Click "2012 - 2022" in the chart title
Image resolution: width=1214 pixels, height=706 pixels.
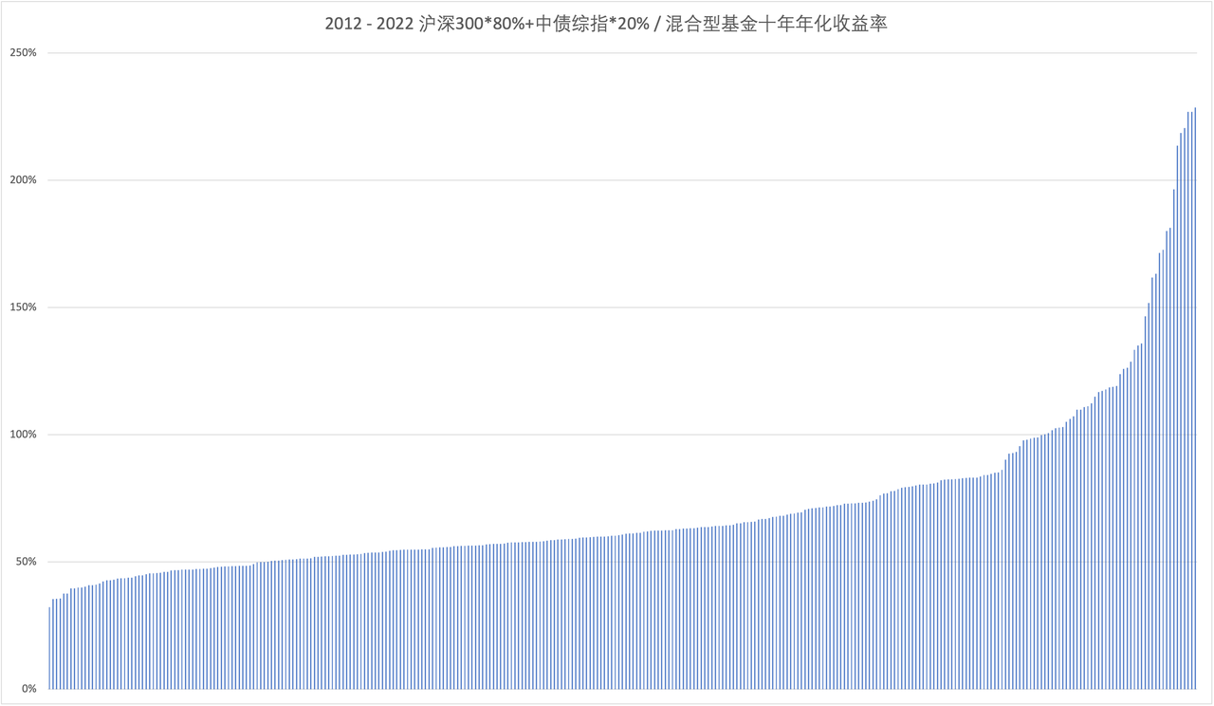[x=368, y=25]
